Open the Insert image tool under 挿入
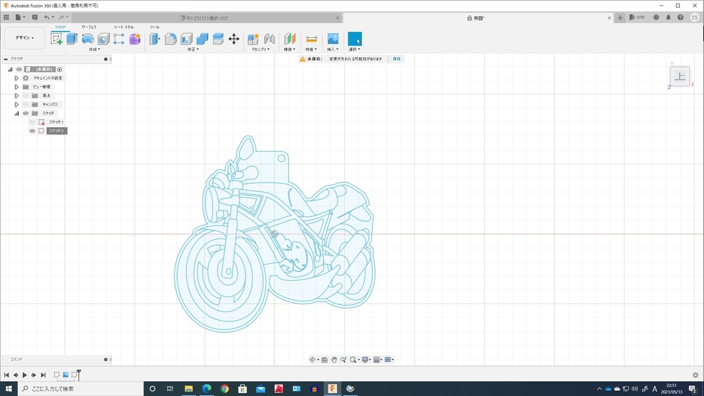Image resolution: width=704 pixels, height=396 pixels. click(x=332, y=39)
